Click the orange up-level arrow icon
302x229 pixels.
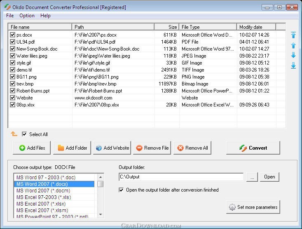[x=14, y=134]
